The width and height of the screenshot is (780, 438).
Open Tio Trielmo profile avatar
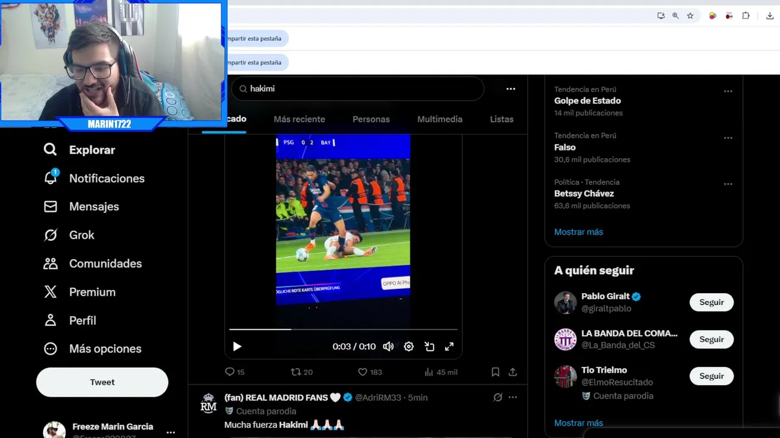565,377
